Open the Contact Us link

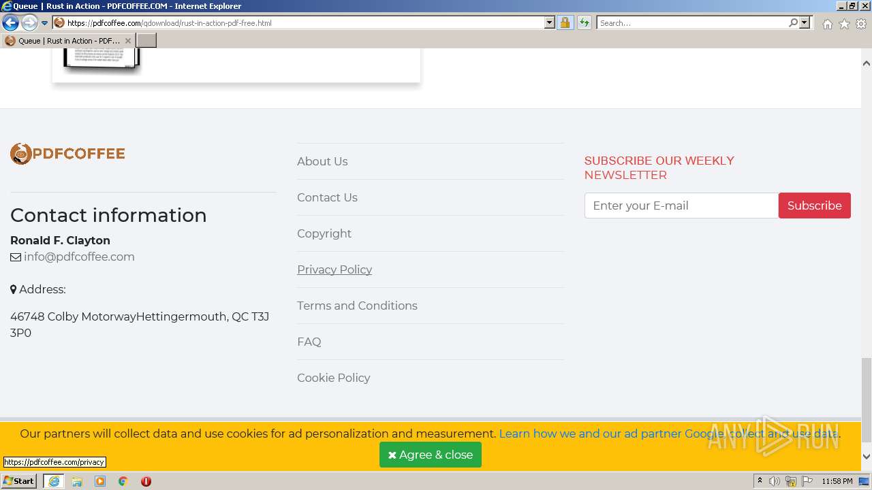(327, 197)
